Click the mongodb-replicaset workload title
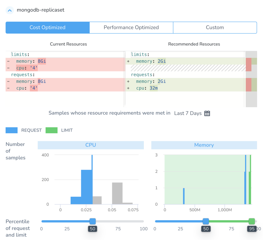Image resolution: width=263 pixels, height=240 pixels. pos(41,10)
